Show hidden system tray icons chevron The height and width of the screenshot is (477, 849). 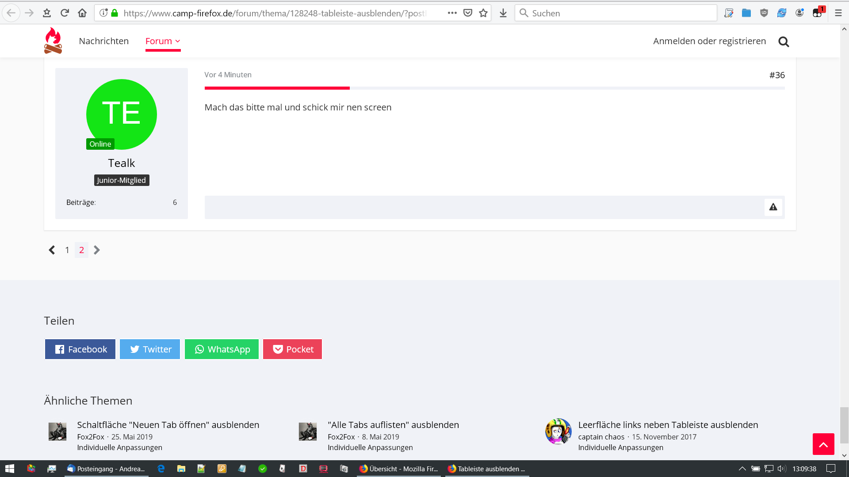click(x=742, y=469)
